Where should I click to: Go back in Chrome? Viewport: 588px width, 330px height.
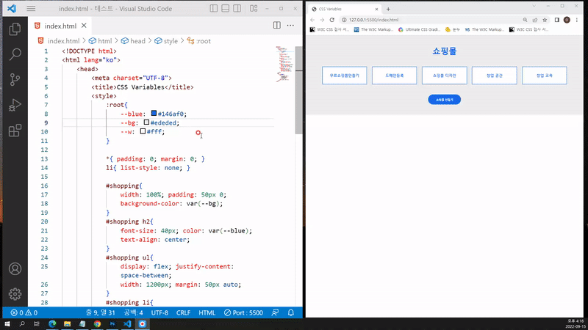[x=312, y=20]
